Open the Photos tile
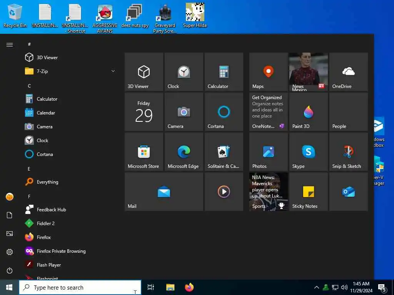This screenshot has height=295, width=394. 268,151
